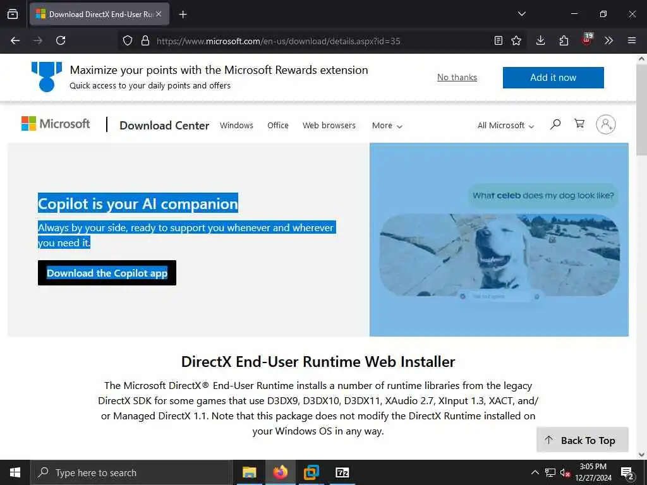The width and height of the screenshot is (647, 485).
Task: Open 7-Zip from the taskbar
Action: (342, 472)
